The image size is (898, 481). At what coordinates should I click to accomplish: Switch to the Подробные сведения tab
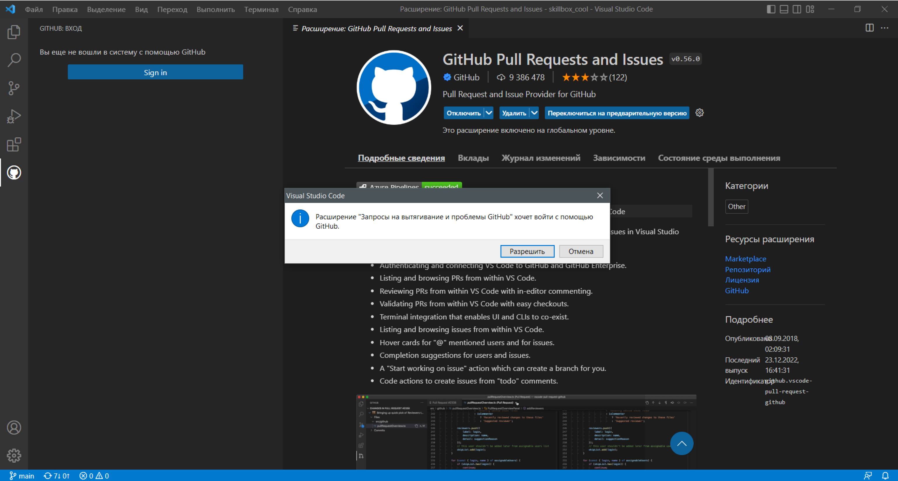tap(401, 158)
